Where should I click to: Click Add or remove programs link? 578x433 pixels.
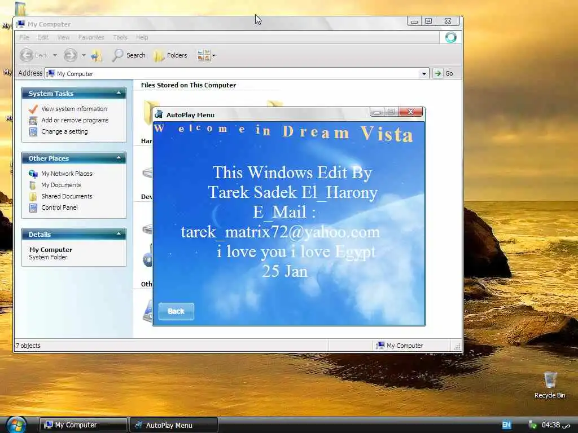[x=75, y=120]
